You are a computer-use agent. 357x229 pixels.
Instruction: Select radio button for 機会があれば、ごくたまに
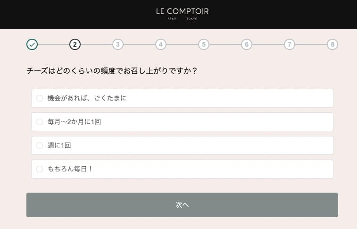pyautogui.click(x=40, y=98)
